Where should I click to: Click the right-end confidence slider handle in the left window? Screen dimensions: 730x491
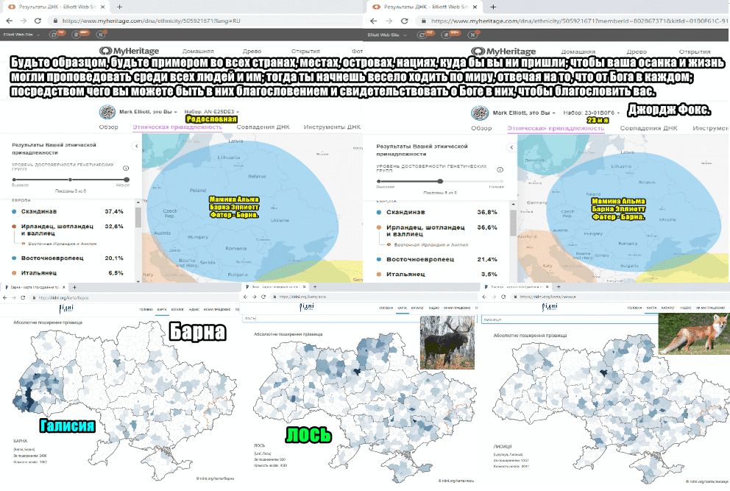pos(127,180)
